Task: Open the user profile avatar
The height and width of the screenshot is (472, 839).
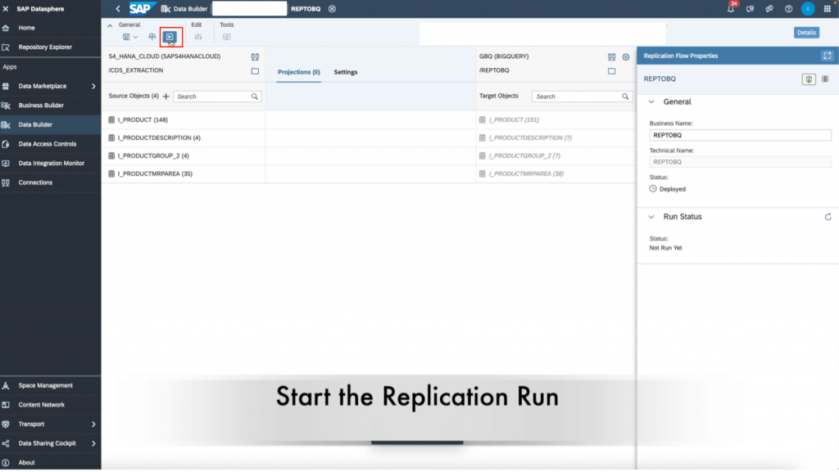Action: coord(807,8)
